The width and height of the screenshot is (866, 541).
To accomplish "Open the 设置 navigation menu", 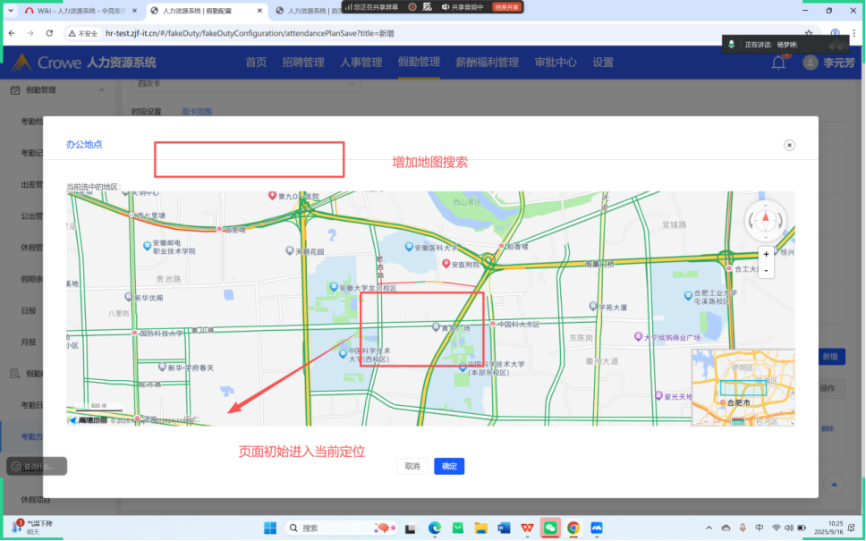I will (x=603, y=63).
